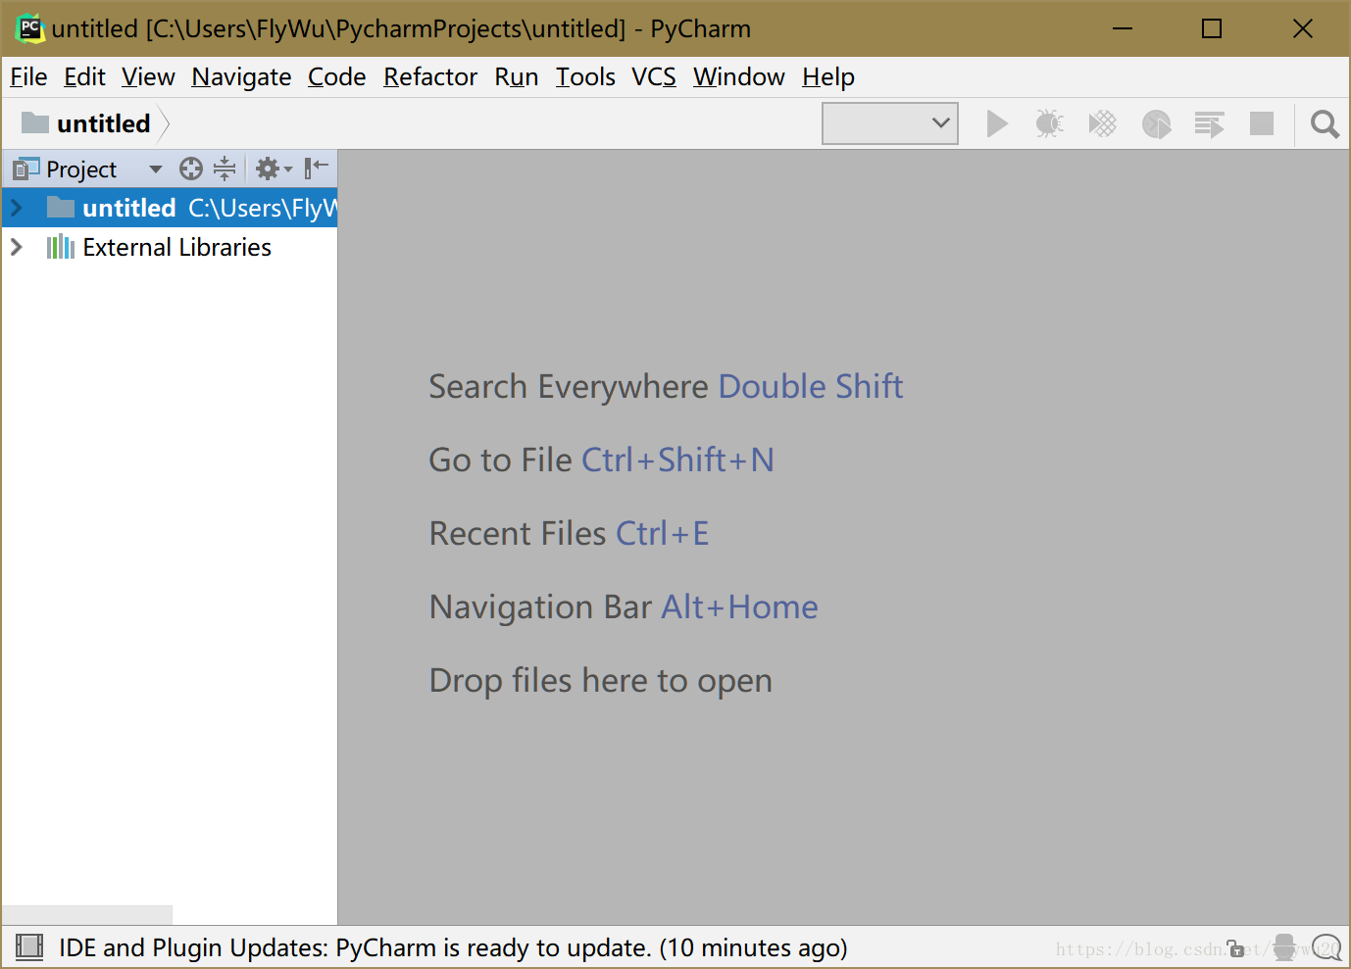This screenshot has height=969, width=1351.
Task: Minimize the PyCharm window
Action: [1123, 28]
